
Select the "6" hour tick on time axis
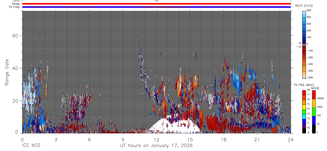pos(89,139)
